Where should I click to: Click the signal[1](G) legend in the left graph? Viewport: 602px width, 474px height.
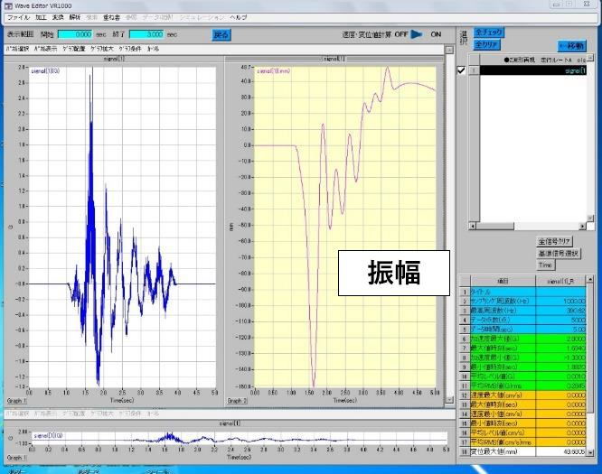(45, 71)
